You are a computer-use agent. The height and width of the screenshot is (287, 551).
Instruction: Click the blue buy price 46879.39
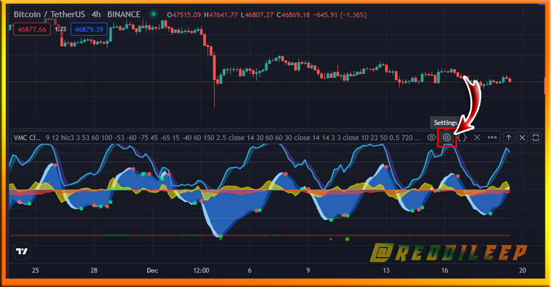coord(89,29)
